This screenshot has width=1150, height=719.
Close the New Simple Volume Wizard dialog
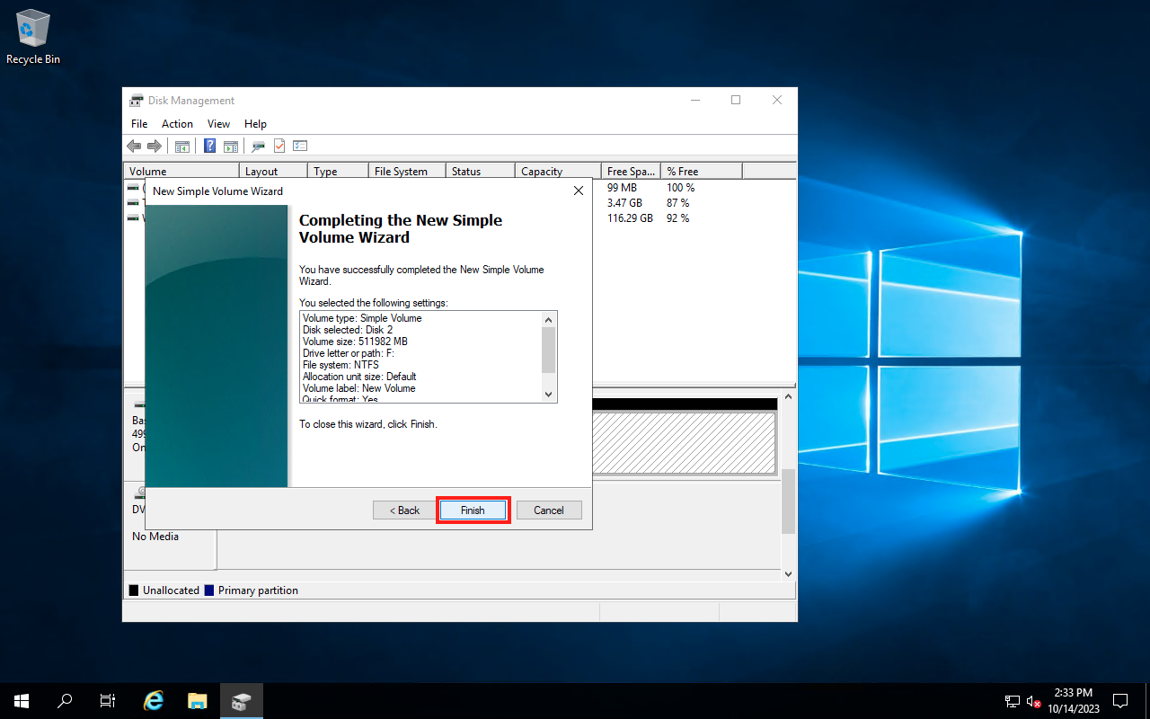click(578, 191)
